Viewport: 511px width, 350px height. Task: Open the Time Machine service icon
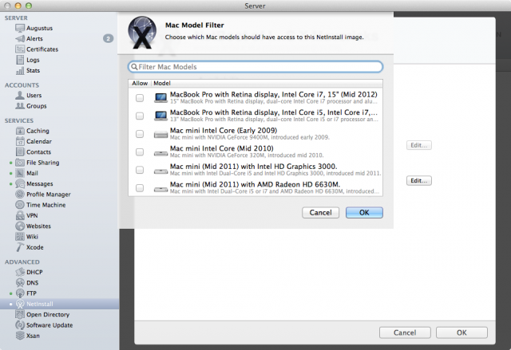[20, 205]
